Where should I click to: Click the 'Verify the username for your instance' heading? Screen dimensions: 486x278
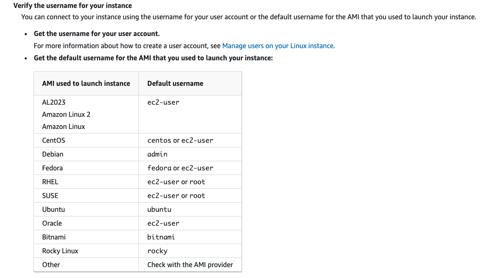73,6
